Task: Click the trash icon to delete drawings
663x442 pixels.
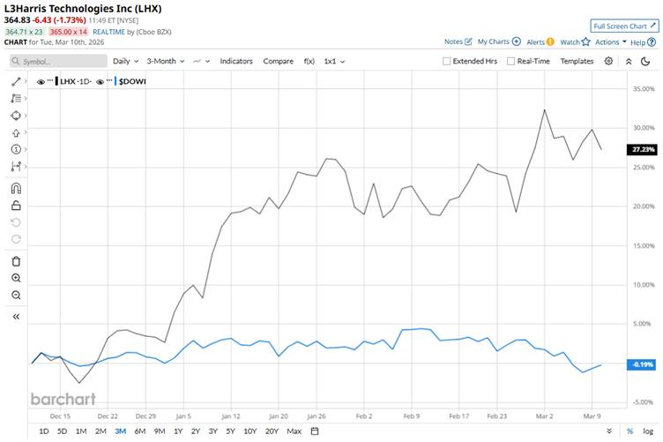Action: click(16, 261)
